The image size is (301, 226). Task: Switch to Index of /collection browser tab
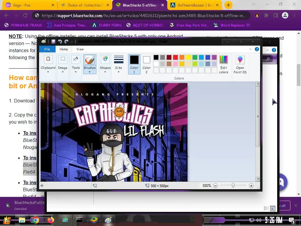pos(84,5)
